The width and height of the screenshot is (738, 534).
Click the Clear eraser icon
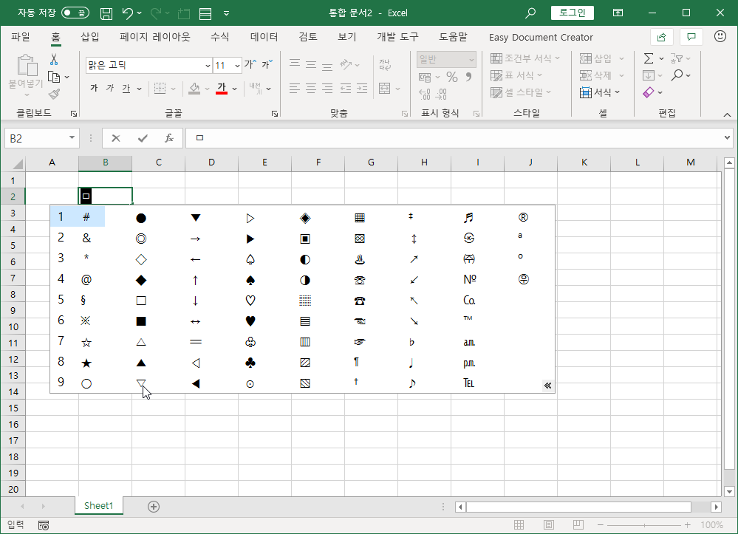click(x=649, y=92)
